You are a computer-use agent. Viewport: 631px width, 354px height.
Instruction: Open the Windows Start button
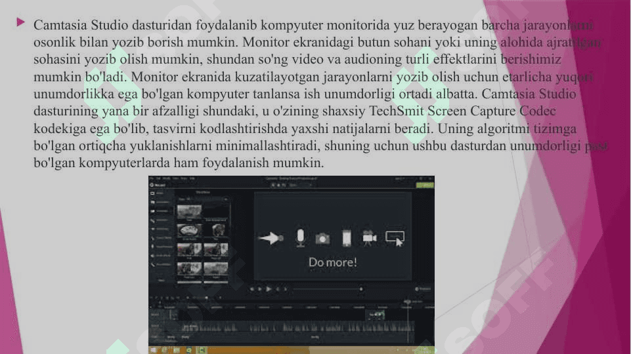pyautogui.click(x=154, y=350)
